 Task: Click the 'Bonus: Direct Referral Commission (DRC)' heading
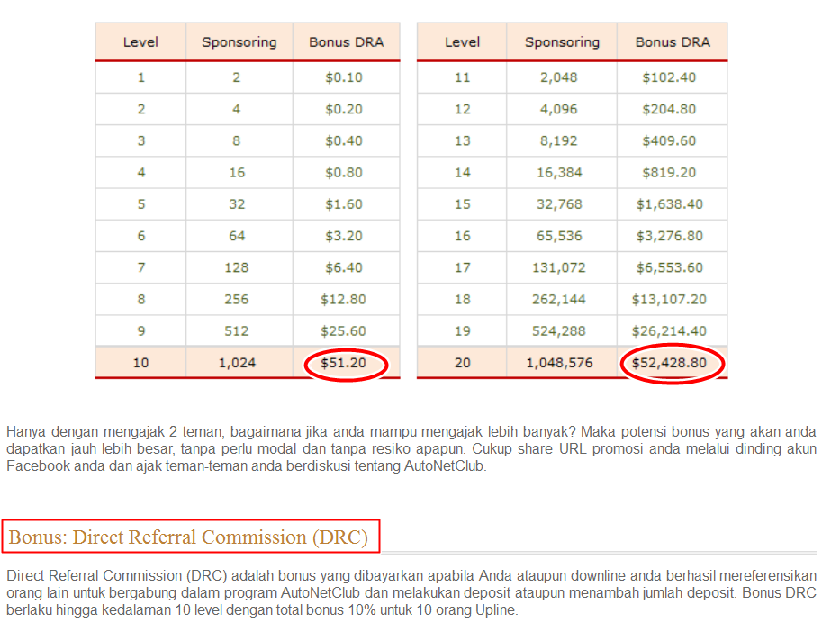pos(188,537)
